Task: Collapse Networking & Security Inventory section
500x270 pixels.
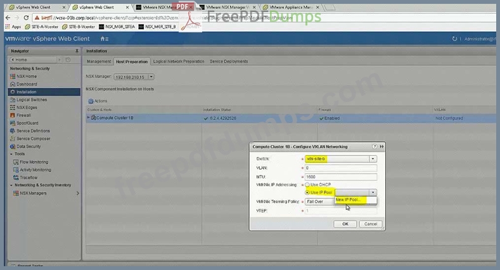Action: (x=11, y=185)
